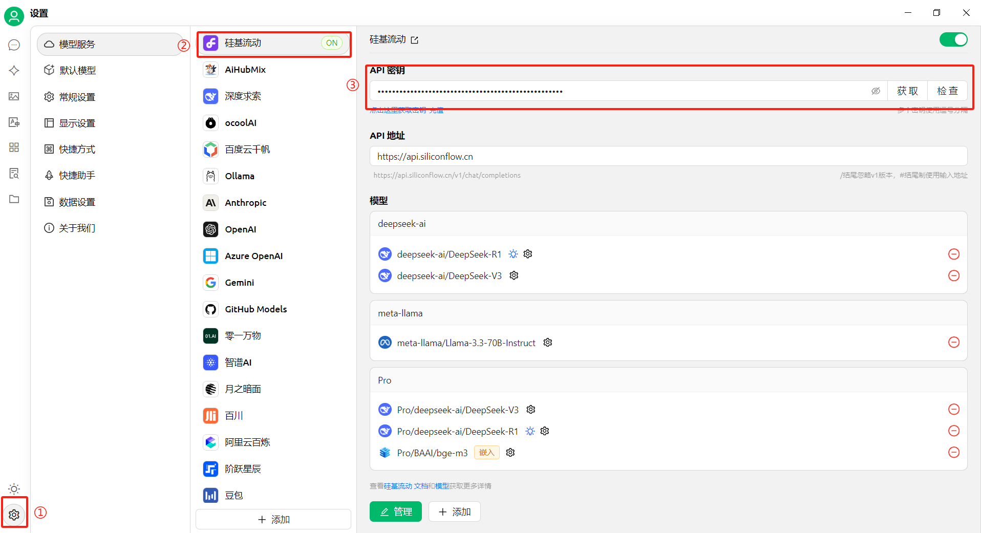The height and width of the screenshot is (533, 981).
Task: Select the GitHub Models provider
Action: point(273,309)
